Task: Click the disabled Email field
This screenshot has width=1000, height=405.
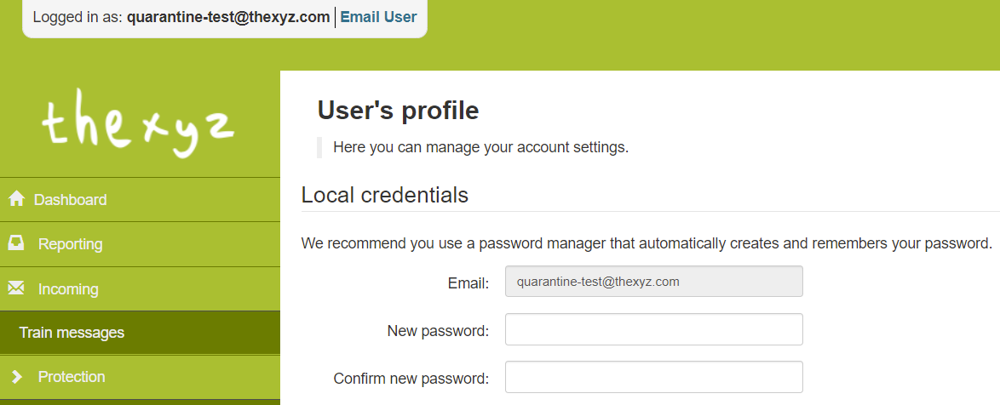Action: coord(653,282)
